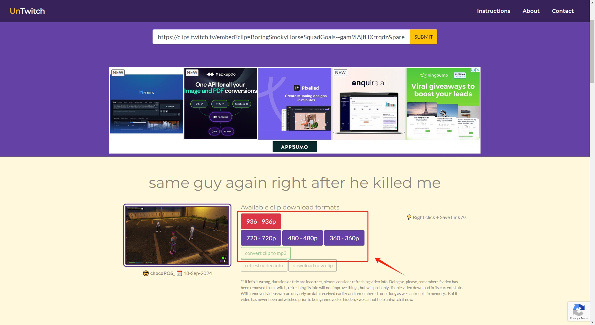
Task: Open the MimicPC ad tile
Action: 147,104
